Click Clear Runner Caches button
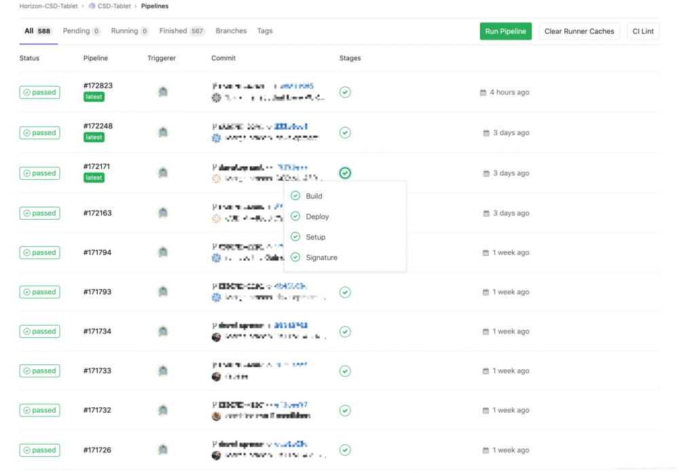This screenshot has width=679, height=473. pos(579,31)
